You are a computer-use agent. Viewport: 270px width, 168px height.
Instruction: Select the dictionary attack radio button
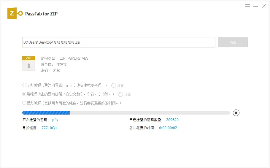[24, 85]
